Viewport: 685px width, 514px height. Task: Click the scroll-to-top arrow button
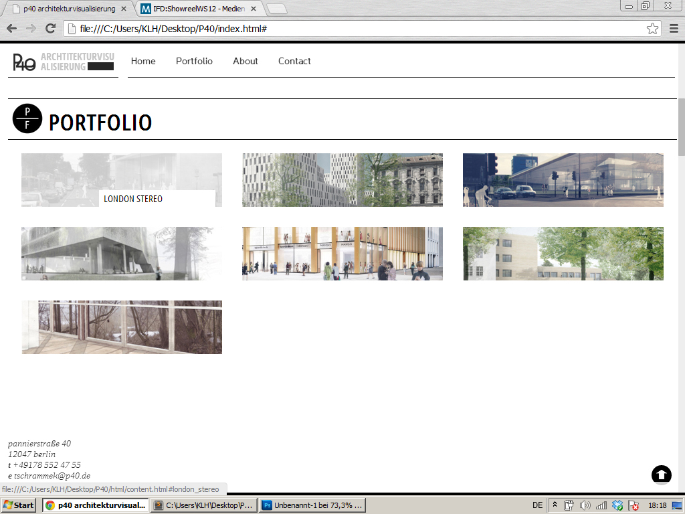click(x=661, y=475)
